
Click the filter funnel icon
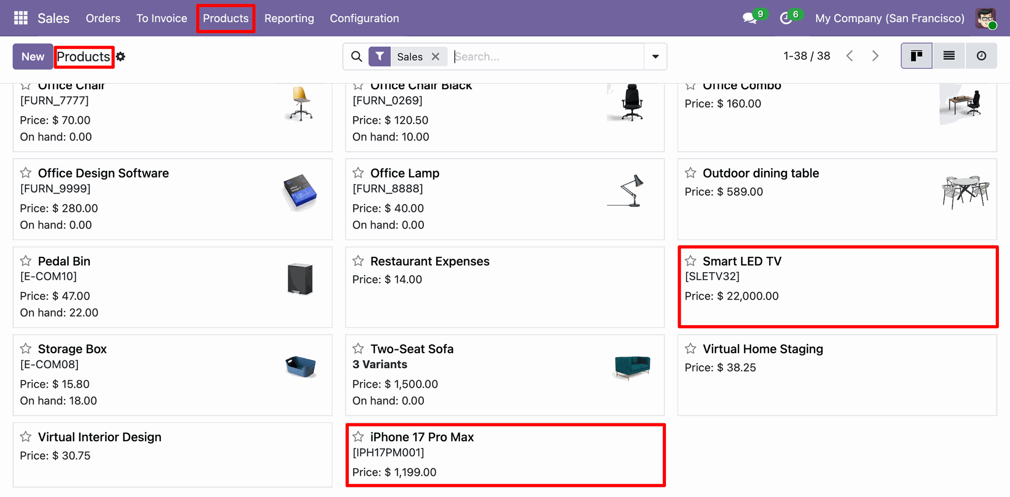click(x=379, y=57)
